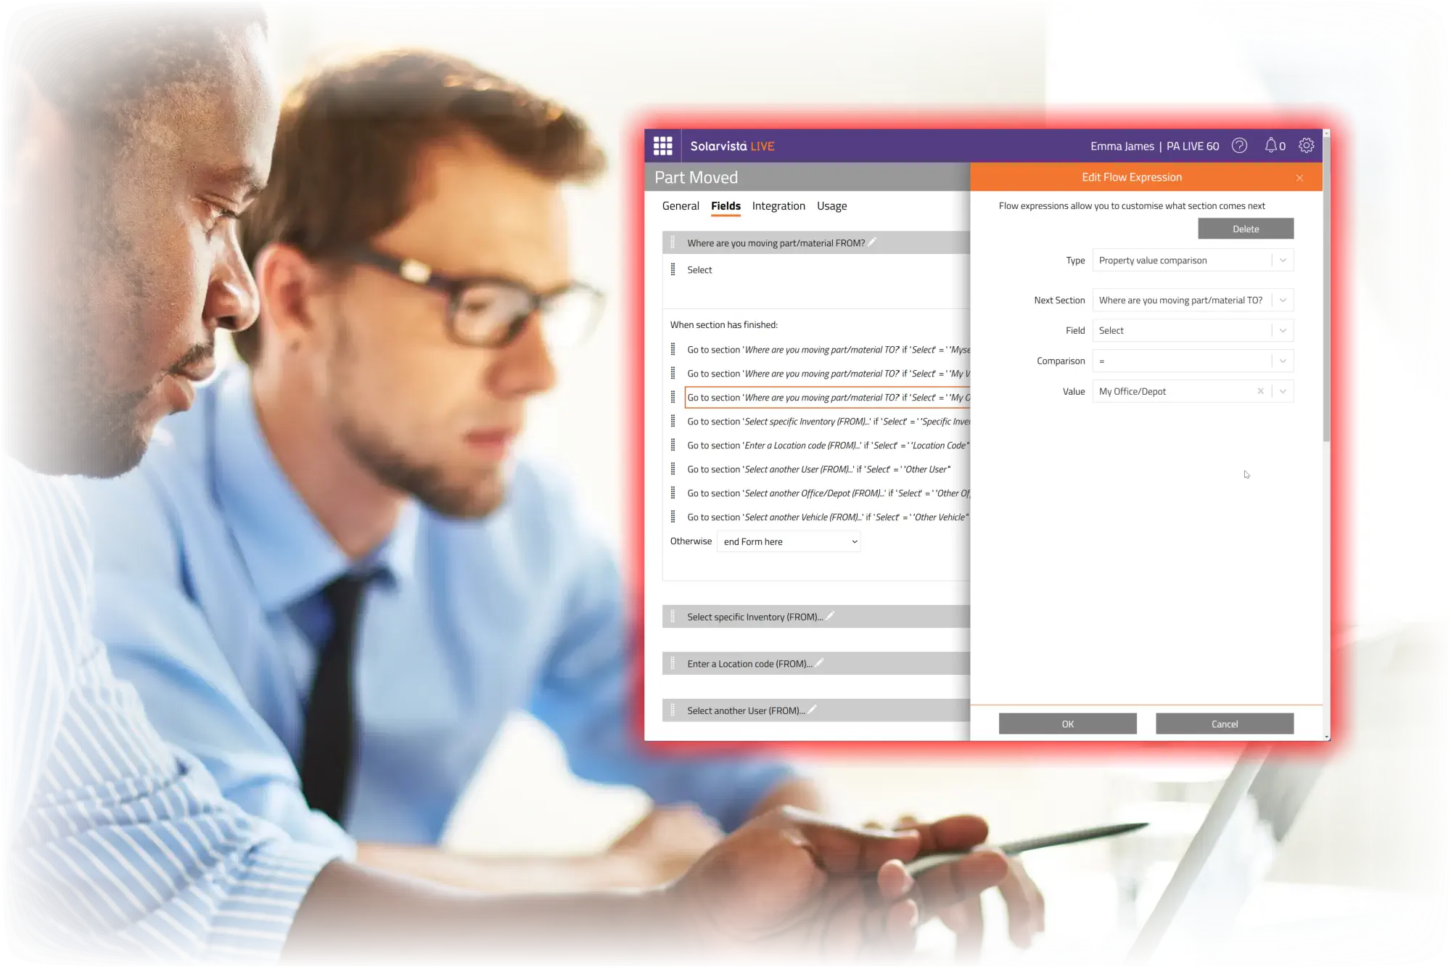Click the notifications bell icon
Image resolution: width=1451 pixels, height=968 pixels.
coord(1270,146)
